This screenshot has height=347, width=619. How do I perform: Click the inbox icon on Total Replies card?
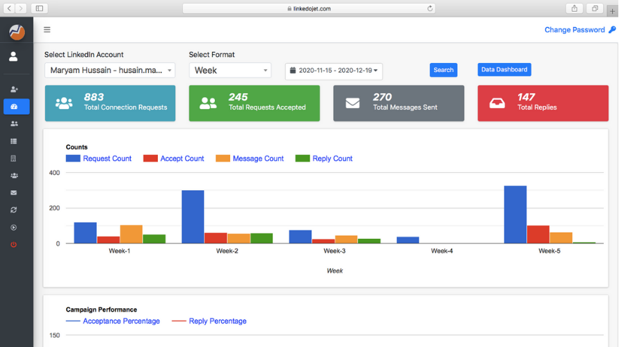tap(497, 103)
